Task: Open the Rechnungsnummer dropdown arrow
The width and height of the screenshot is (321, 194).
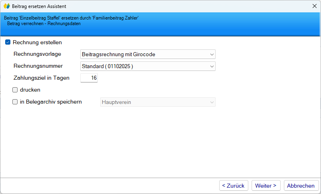Action: pyautogui.click(x=212, y=66)
